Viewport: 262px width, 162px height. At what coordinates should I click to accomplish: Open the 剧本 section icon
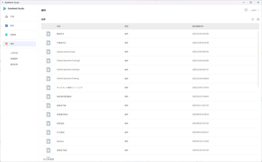[7, 26]
